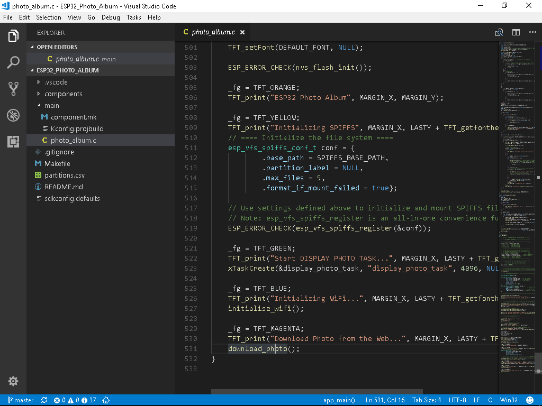Change encoding via UTF-8 in status bar
Viewport: 542px width, 406px height.
pos(457,400)
